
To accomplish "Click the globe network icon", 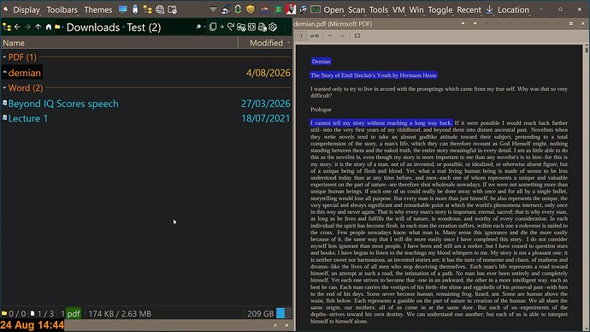I will 160,9.
